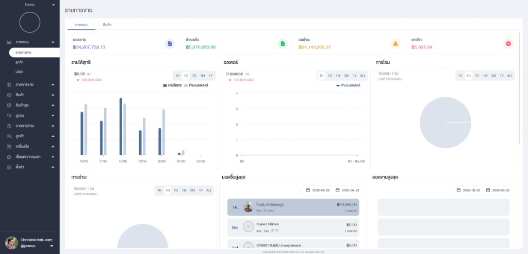Click the ตั้งค่า gear icon in sidebar
This screenshot has height=254, width=528.
click(9, 167)
